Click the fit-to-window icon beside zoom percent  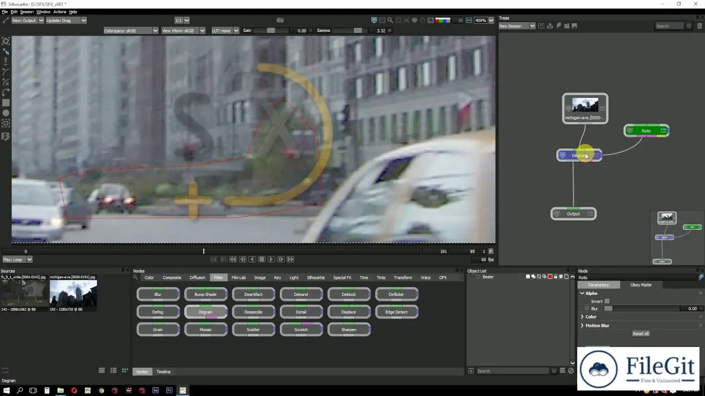tap(469, 20)
